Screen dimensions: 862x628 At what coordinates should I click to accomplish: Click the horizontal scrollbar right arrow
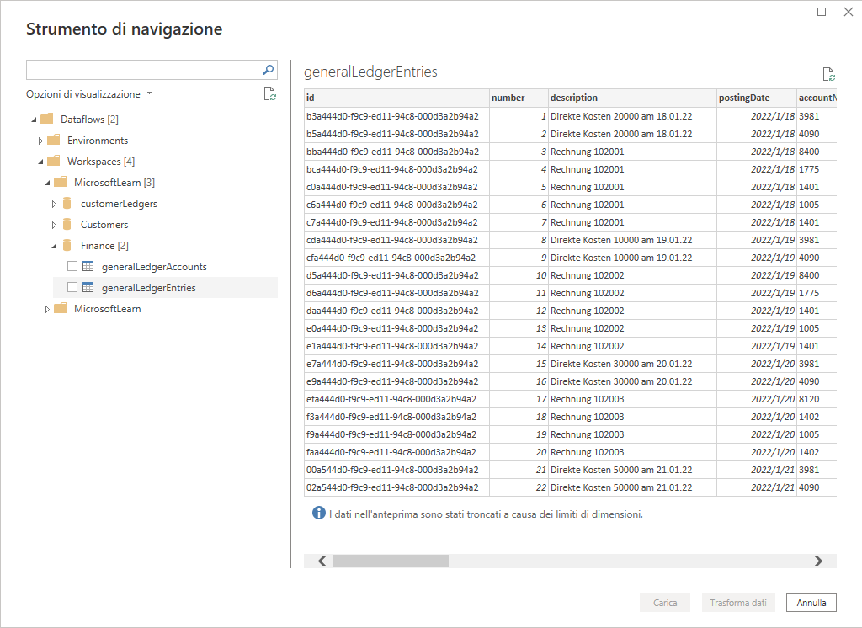click(x=818, y=561)
